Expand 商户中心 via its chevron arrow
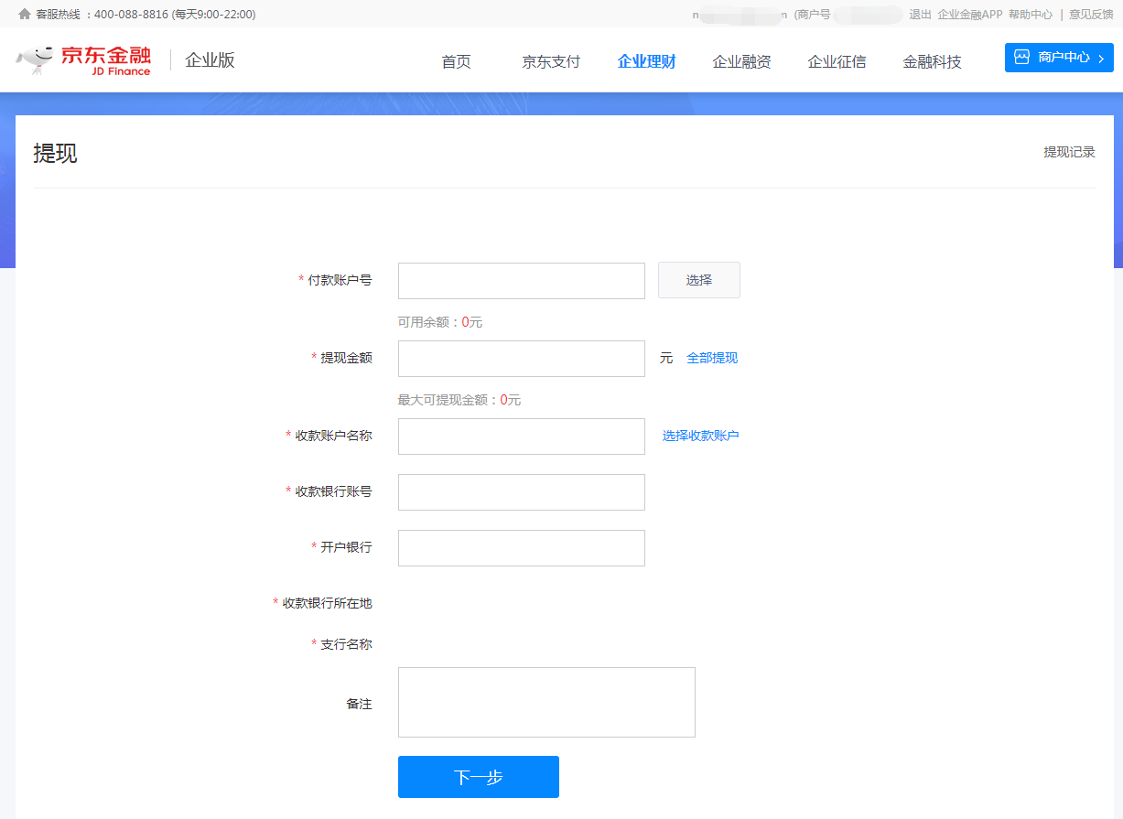This screenshot has width=1123, height=819. tap(1101, 58)
